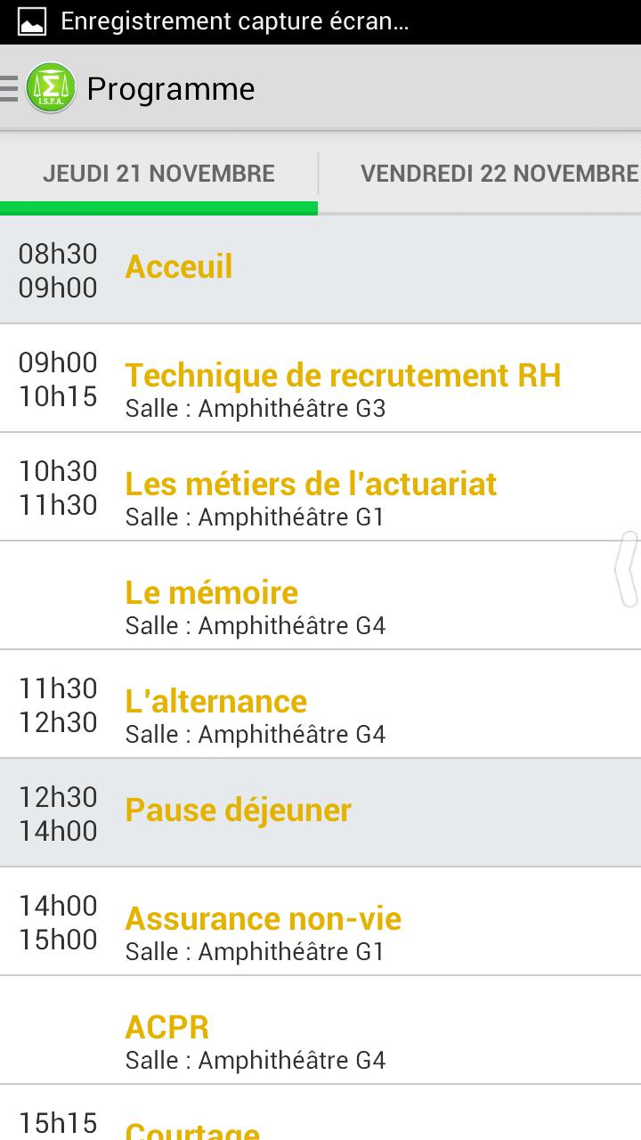Tap the 14h00–15h00 time slot
This screenshot has width=641, height=1140.
[58, 922]
